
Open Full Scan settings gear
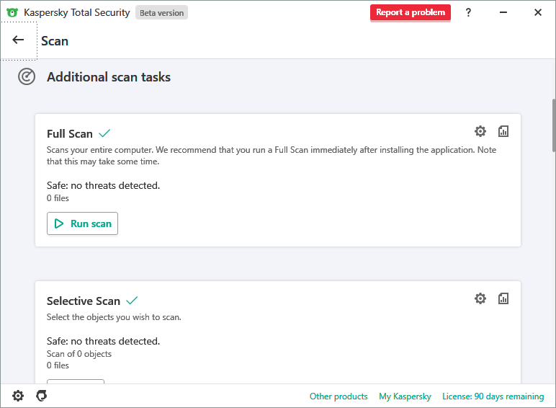click(x=480, y=131)
